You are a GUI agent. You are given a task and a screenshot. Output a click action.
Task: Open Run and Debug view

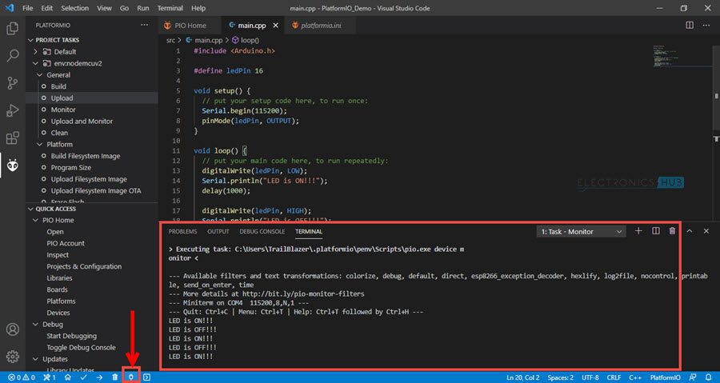[x=12, y=110]
